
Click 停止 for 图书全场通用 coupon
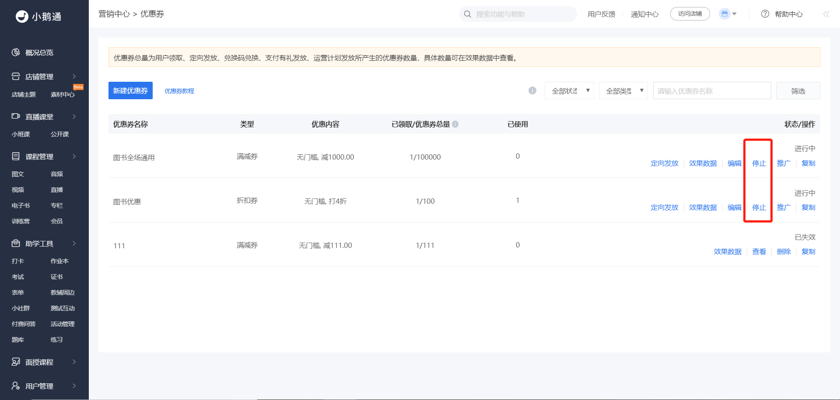[759, 163]
